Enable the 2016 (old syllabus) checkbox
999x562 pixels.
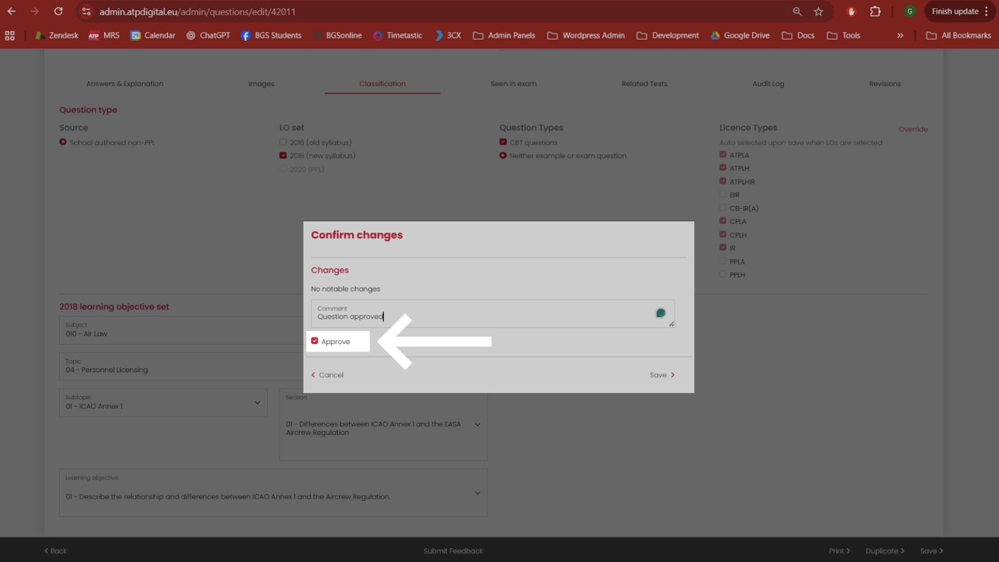(283, 142)
